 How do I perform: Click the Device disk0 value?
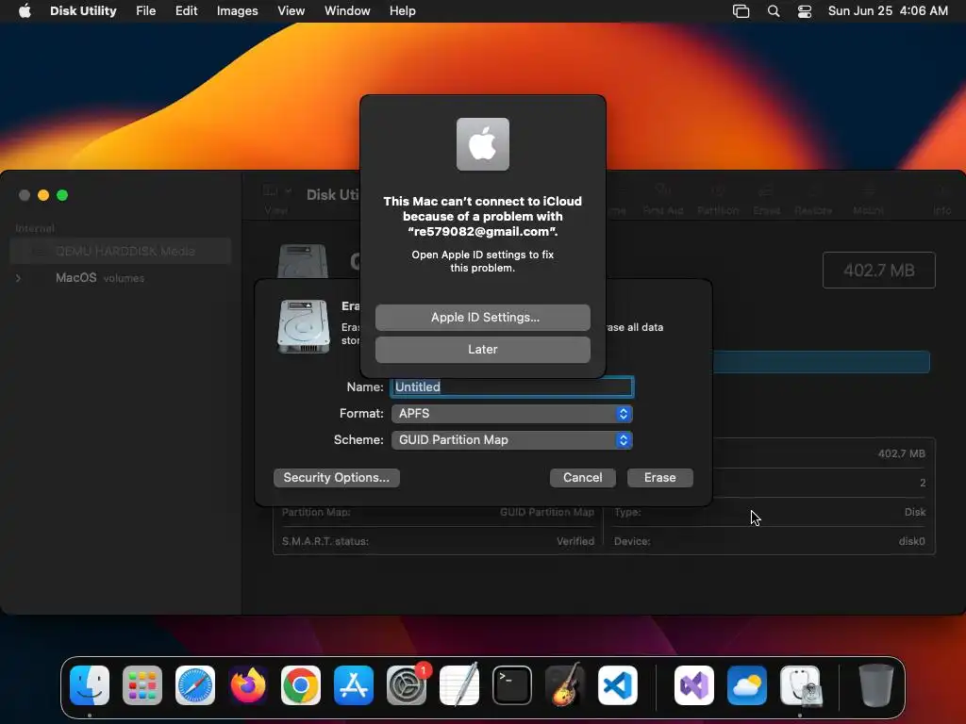pos(912,542)
